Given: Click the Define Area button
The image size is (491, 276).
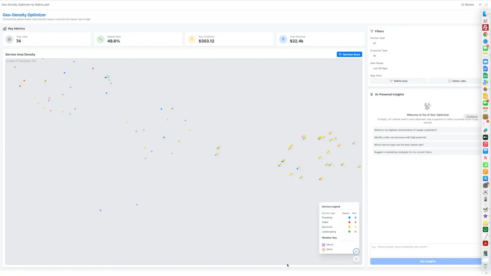Looking at the screenshot, I should pos(399,81).
